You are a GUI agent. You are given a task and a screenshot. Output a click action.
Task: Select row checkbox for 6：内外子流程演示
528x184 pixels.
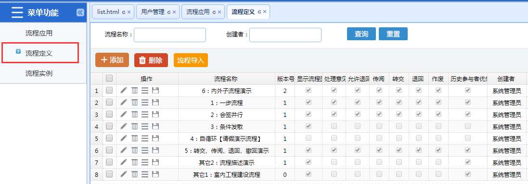pos(109,91)
